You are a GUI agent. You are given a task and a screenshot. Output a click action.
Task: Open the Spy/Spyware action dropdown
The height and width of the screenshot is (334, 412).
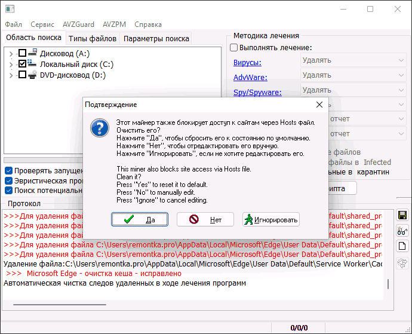tap(353, 90)
